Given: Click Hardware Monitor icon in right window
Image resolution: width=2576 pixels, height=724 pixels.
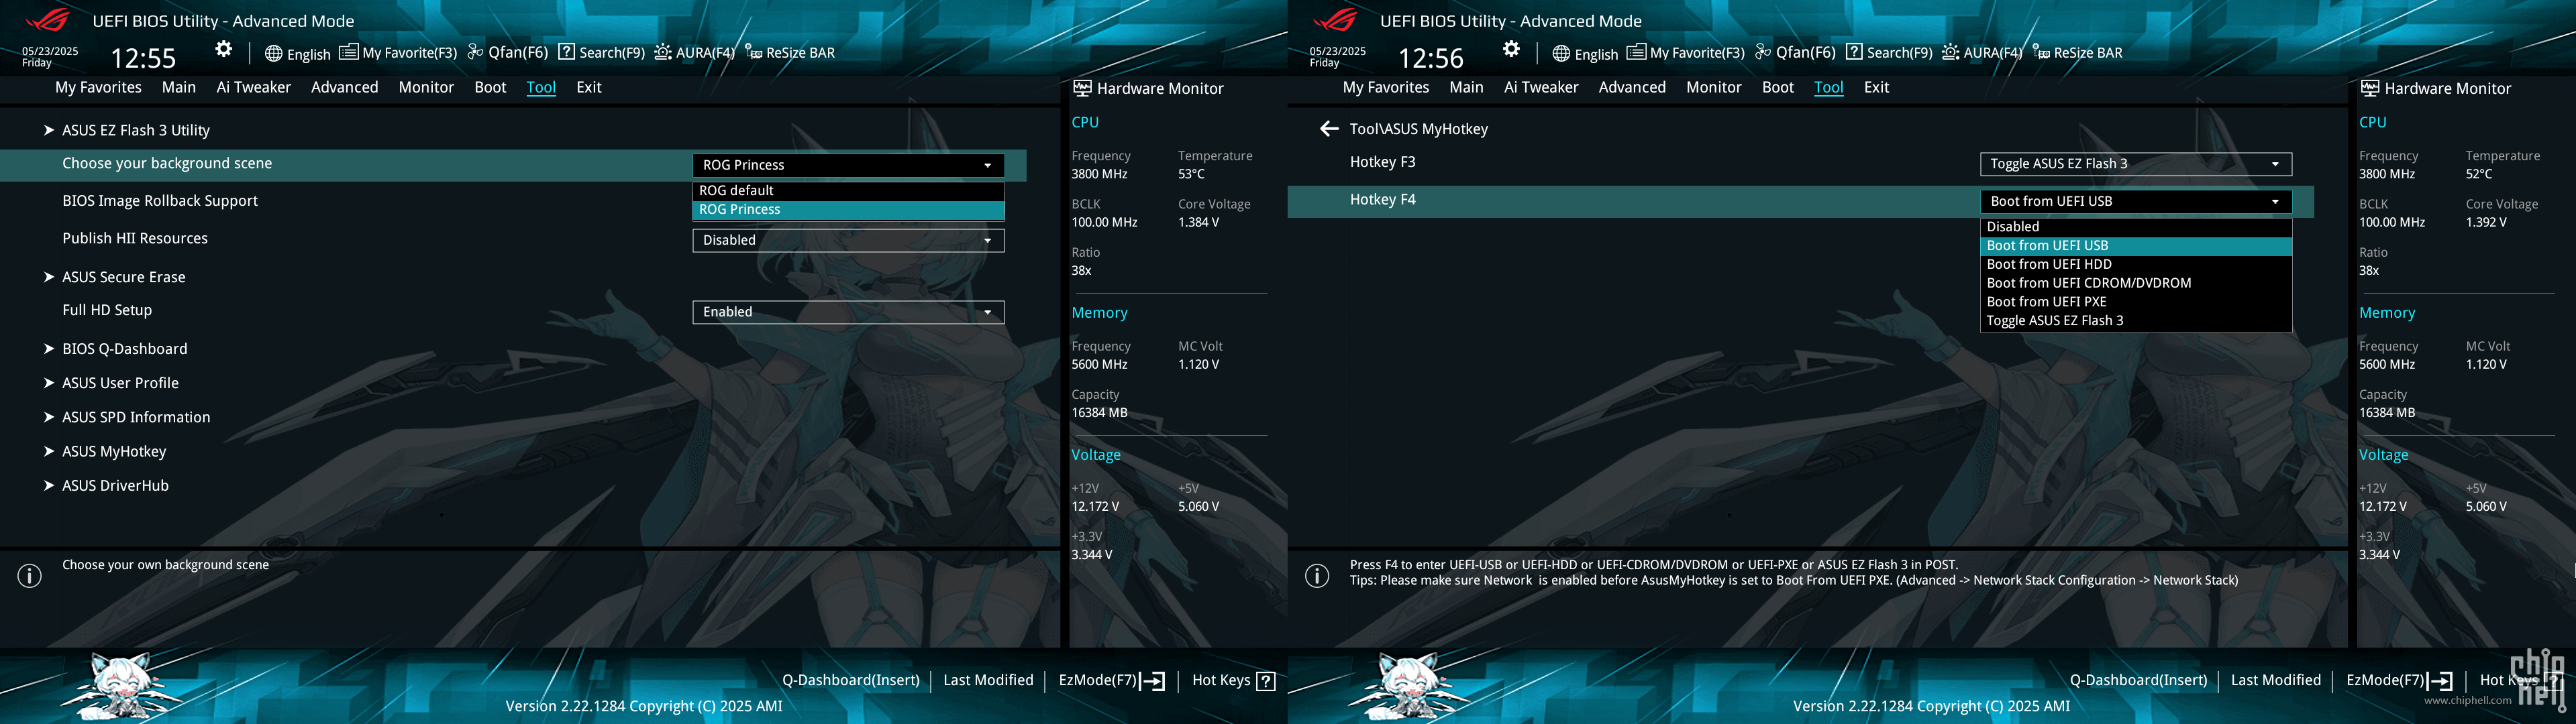Looking at the screenshot, I should tap(2370, 88).
